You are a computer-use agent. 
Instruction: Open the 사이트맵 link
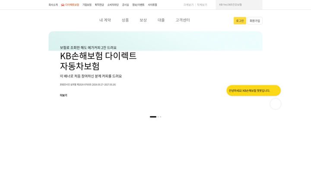(152, 5)
